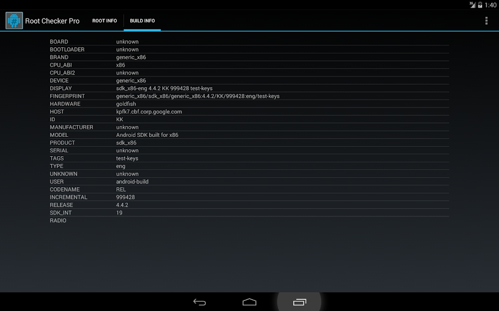
Task: Open the recent apps overview button
Action: (x=299, y=302)
